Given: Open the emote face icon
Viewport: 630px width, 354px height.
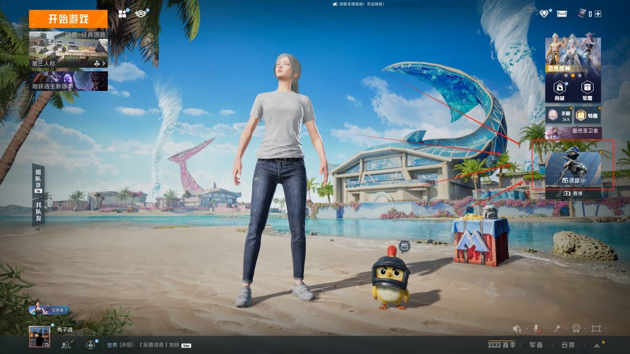Looking at the screenshot, I should pyautogui.click(x=576, y=329).
